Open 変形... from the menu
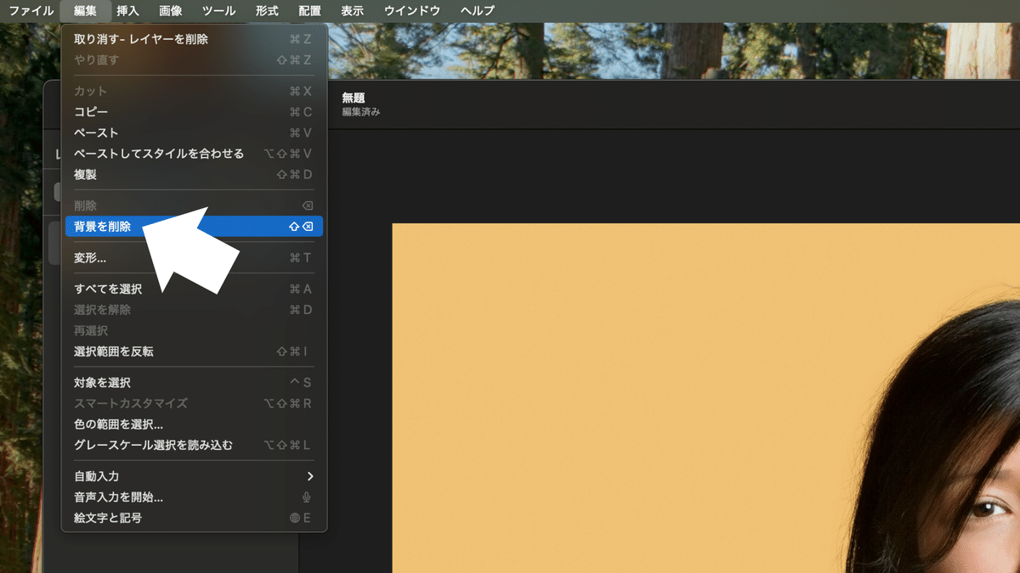The image size is (1020, 573). pyautogui.click(x=194, y=258)
